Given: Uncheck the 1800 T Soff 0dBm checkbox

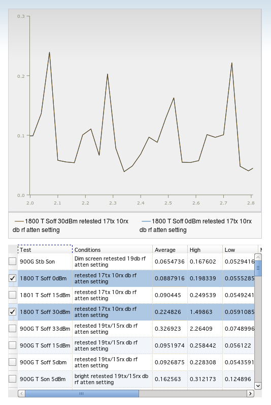Looking at the screenshot, I should [12, 278].
